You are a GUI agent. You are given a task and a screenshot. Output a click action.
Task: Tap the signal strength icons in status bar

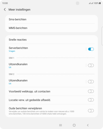(x=91, y=3)
